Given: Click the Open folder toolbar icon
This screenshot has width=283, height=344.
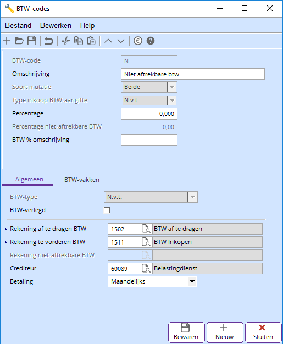Looking at the screenshot, I should coord(19,41).
